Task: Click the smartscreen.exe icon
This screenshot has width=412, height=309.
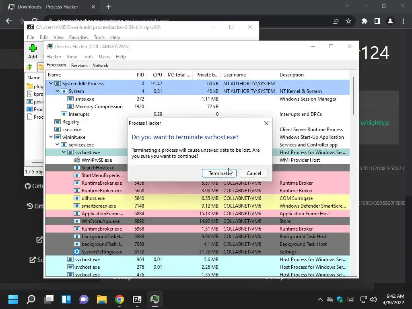Action: click(77, 206)
